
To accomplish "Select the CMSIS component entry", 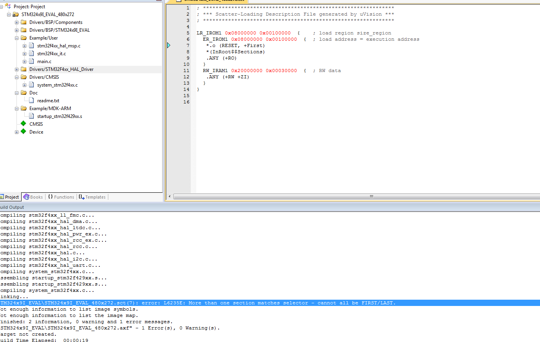I will 36,124.
